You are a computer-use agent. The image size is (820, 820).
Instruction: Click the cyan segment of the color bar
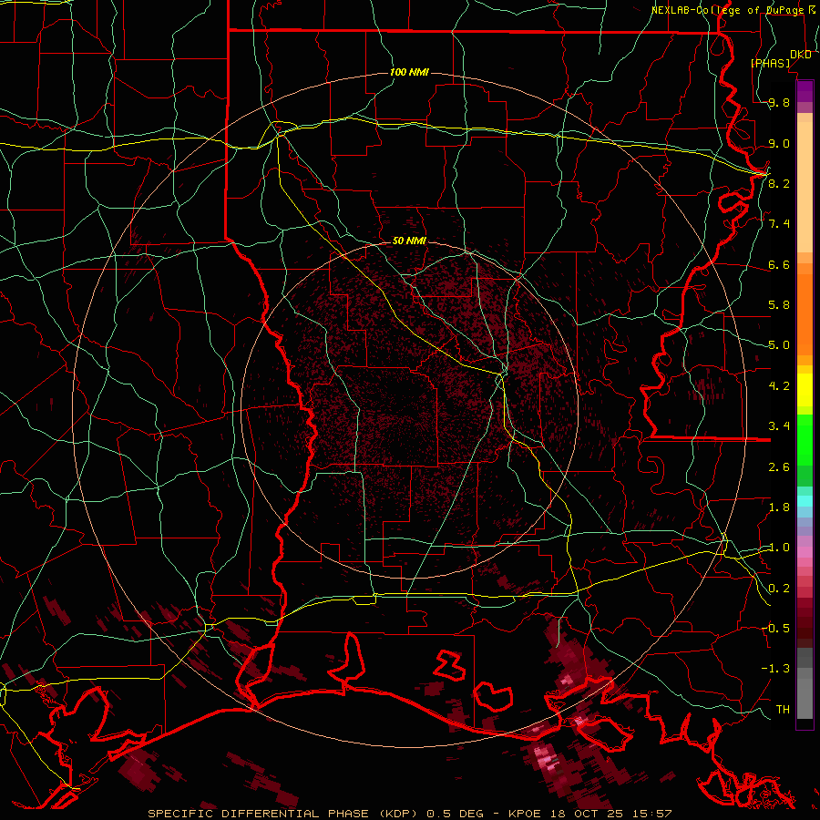click(x=805, y=500)
